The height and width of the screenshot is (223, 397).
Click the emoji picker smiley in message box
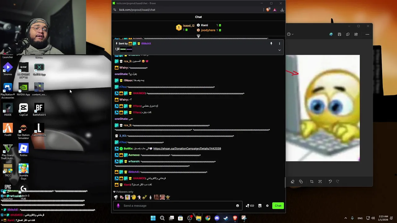tap(238, 206)
